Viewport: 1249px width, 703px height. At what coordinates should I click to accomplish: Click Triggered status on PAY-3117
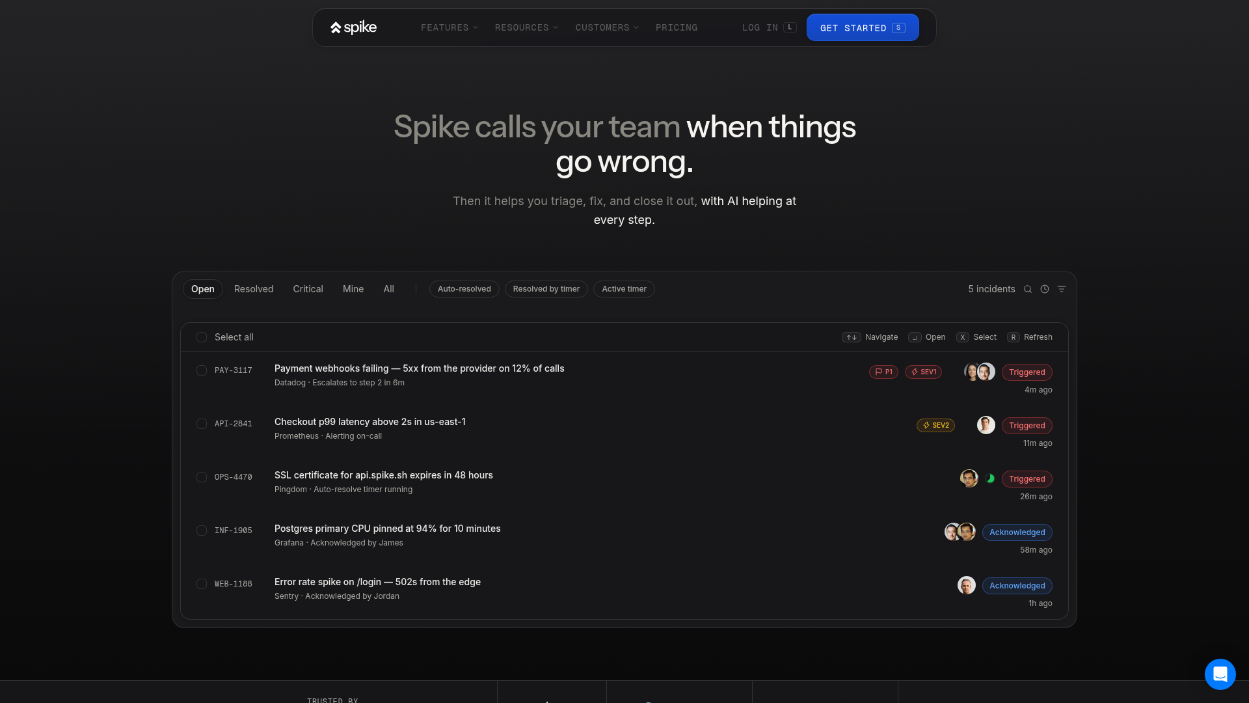1027,372
